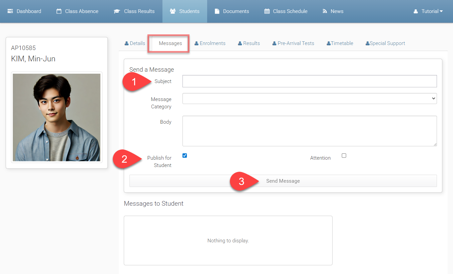The width and height of the screenshot is (453, 274).
Task: Focus the message Body text area
Action: point(309,131)
